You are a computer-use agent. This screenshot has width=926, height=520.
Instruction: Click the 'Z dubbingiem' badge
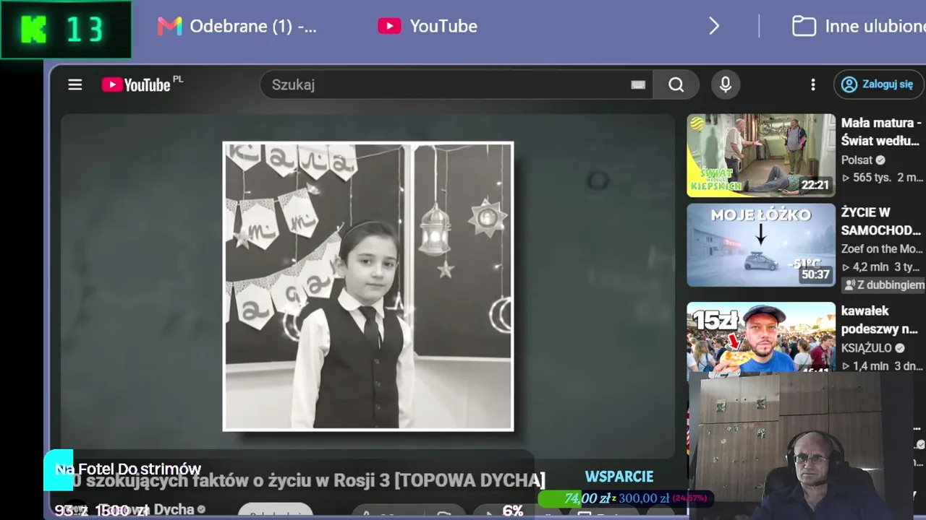pos(884,285)
